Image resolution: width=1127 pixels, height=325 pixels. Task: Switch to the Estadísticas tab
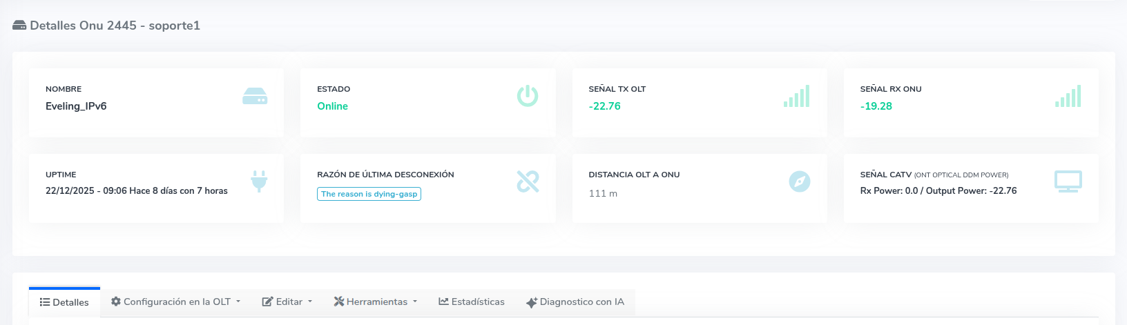(472, 302)
